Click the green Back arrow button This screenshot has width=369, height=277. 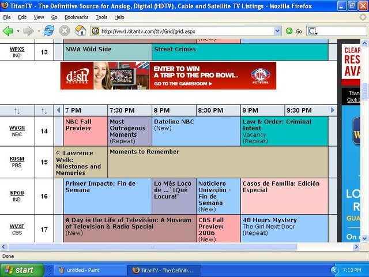8,31
